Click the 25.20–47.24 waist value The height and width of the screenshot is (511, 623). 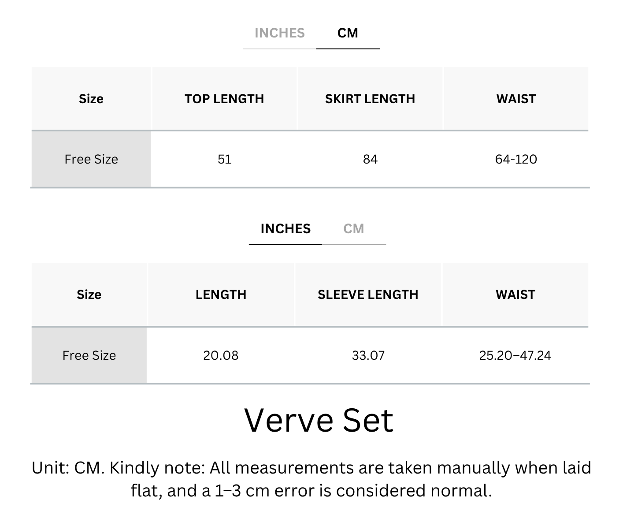[515, 355]
